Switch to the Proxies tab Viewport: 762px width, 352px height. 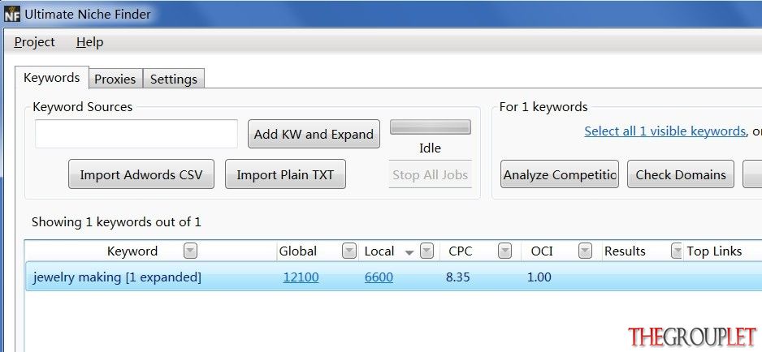[x=115, y=79]
